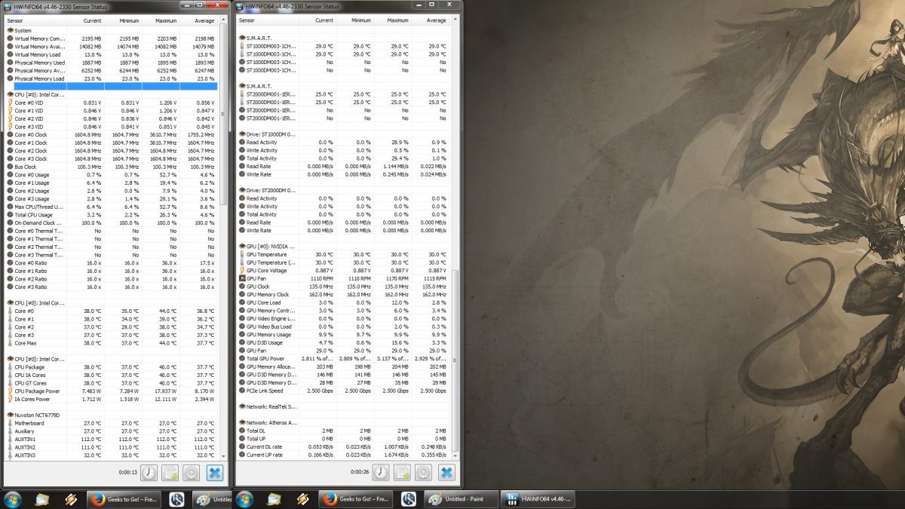
Task: Click the Sensor column header in the System window
Action: tap(36, 20)
